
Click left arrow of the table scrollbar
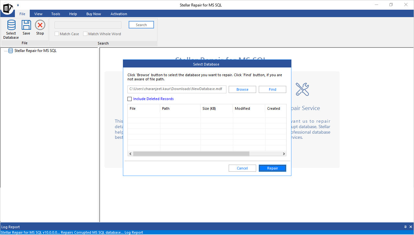tap(130, 154)
